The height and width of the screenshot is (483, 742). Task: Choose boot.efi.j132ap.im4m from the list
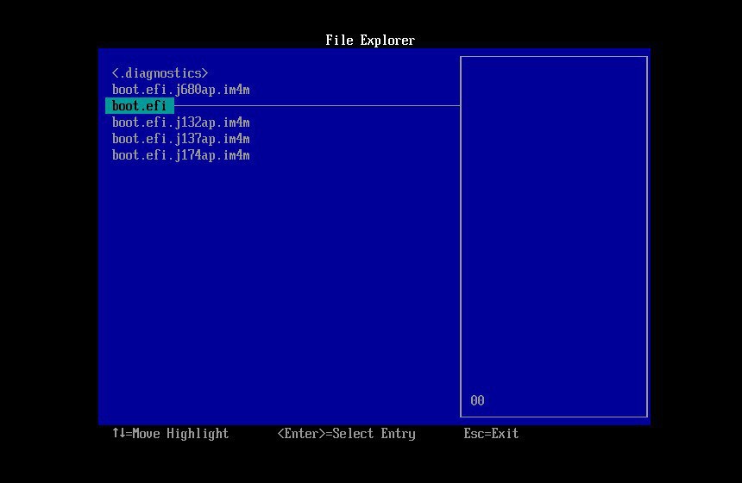point(181,122)
